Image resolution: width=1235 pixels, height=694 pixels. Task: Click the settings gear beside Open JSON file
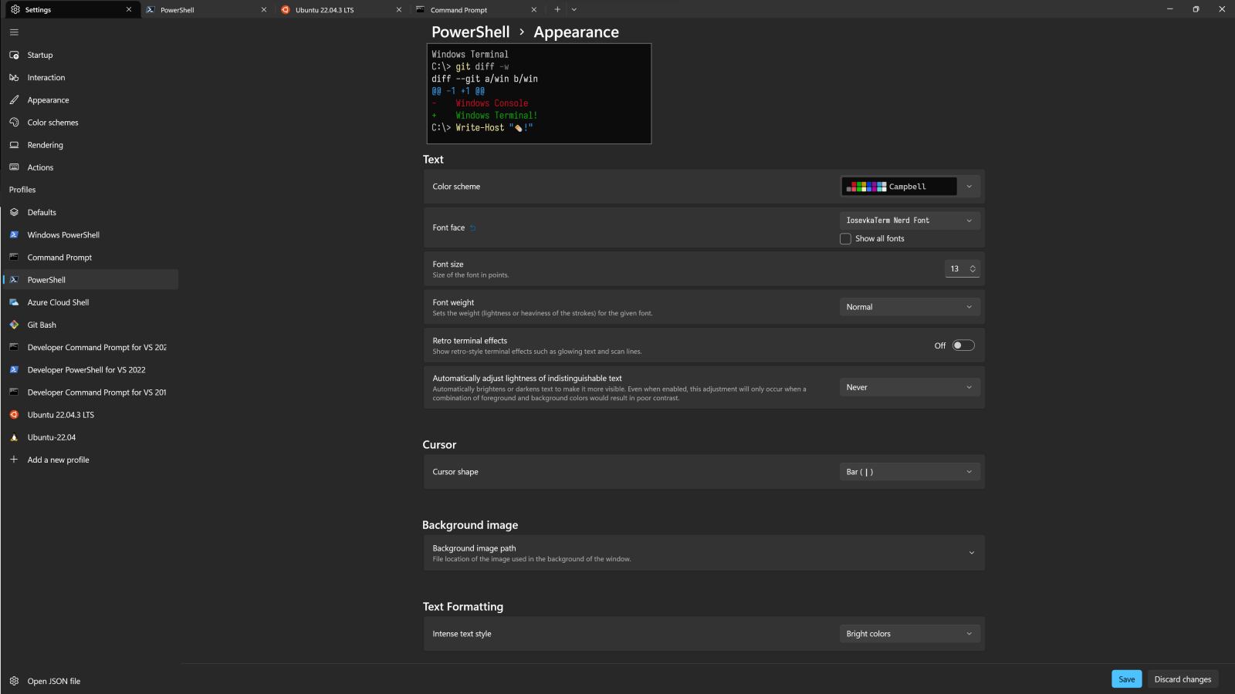13,681
